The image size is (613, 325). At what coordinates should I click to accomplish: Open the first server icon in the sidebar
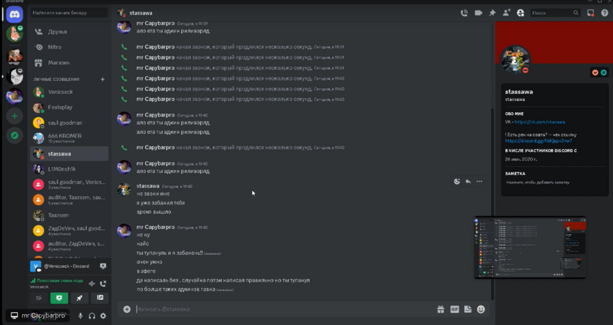[x=15, y=34]
